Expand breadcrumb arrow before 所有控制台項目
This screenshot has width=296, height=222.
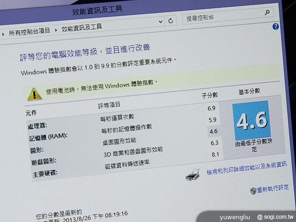[3, 34]
